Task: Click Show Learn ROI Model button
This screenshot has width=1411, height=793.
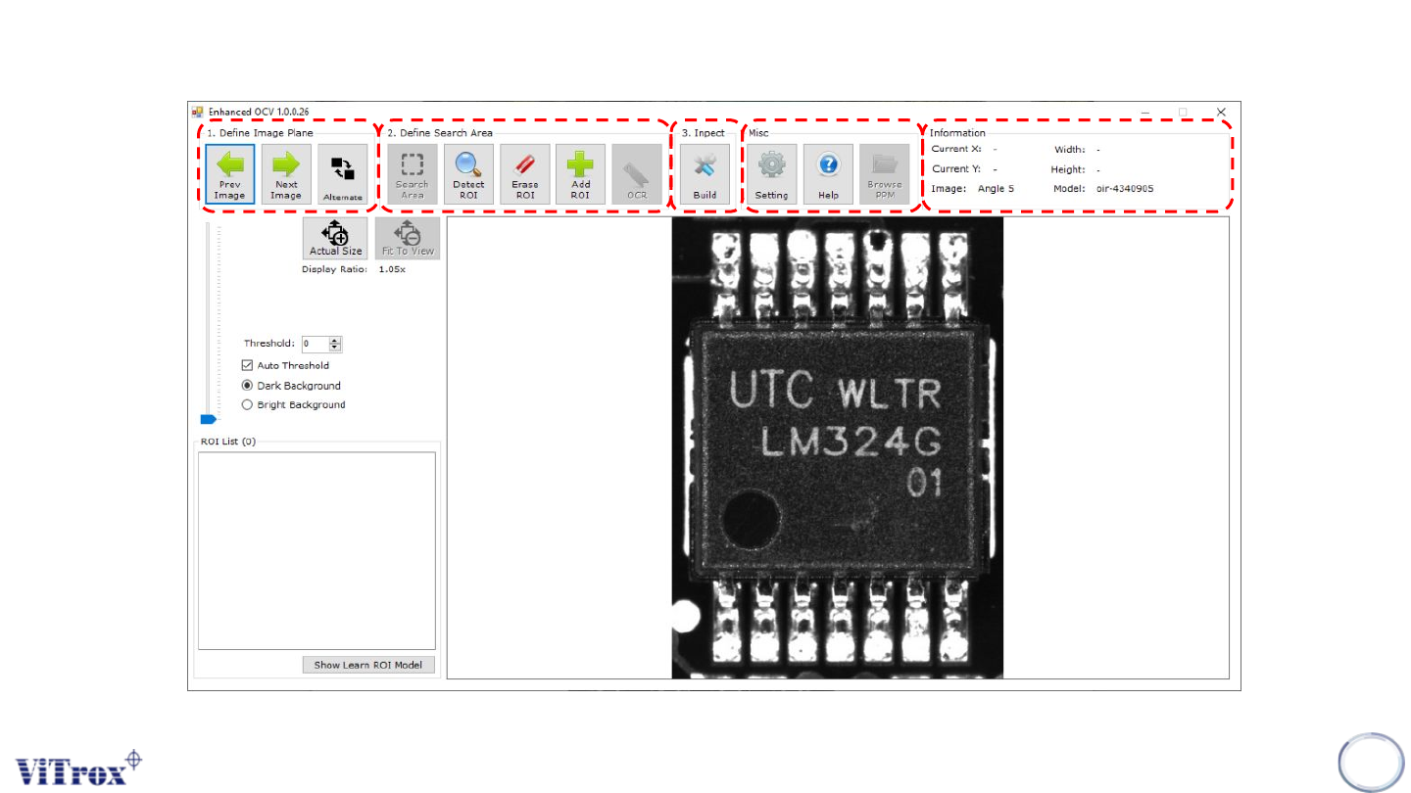Action: tap(368, 665)
